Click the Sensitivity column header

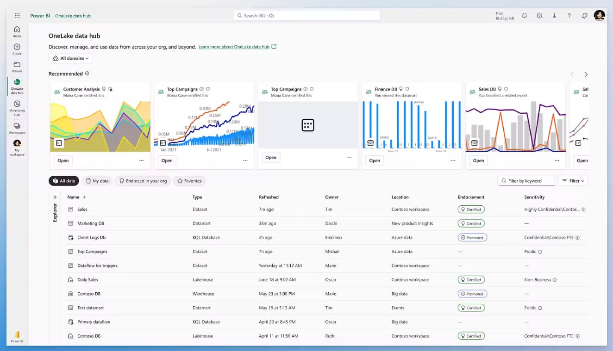pos(534,197)
